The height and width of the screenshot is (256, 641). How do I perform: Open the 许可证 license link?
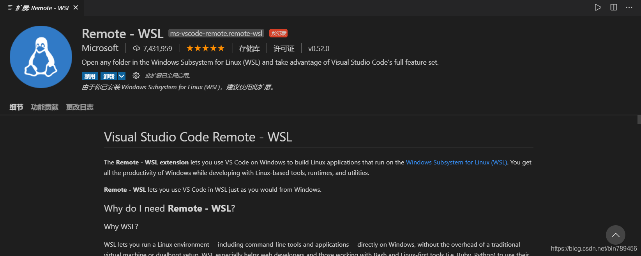pyautogui.click(x=284, y=48)
